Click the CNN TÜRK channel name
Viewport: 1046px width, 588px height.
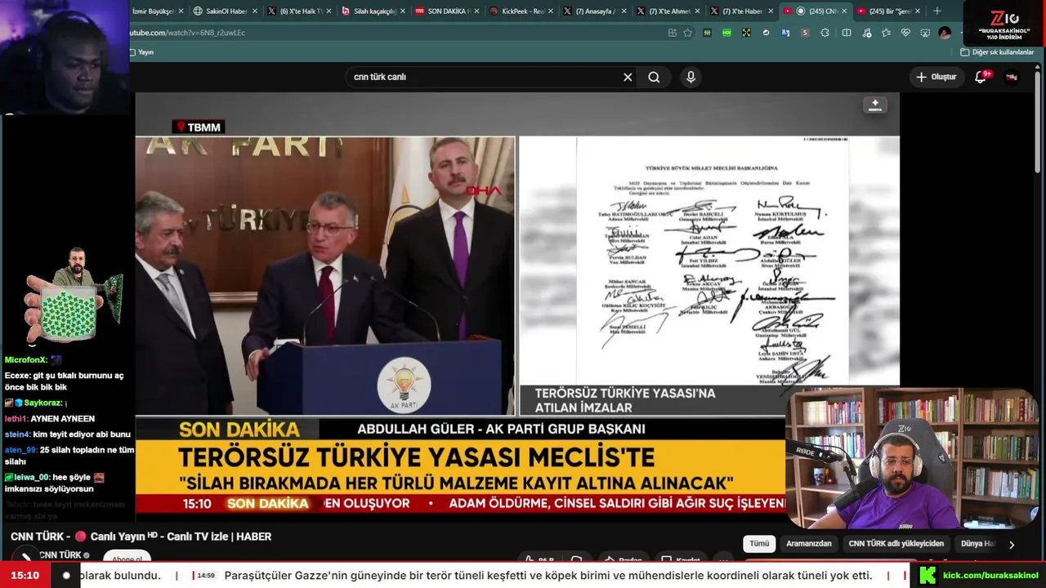click(x=61, y=555)
